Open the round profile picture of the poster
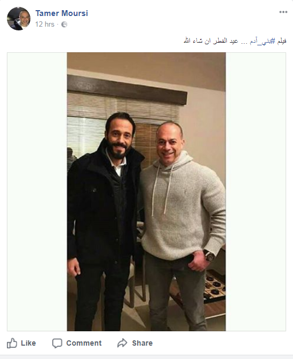The width and height of the screenshot is (293, 359). tap(19, 19)
